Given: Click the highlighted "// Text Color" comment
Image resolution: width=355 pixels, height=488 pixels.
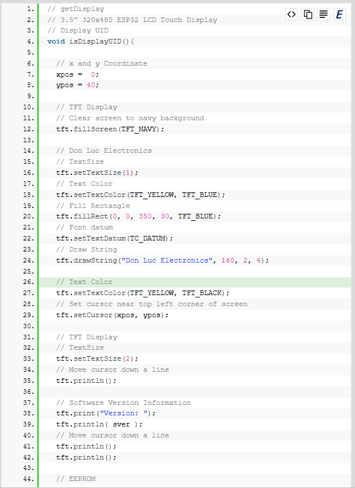Looking at the screenshot, I should [x=85, y=282].
